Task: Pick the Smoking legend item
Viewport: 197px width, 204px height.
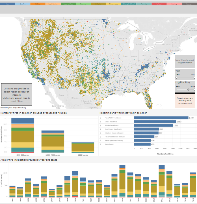Action: tap(174, 4)
